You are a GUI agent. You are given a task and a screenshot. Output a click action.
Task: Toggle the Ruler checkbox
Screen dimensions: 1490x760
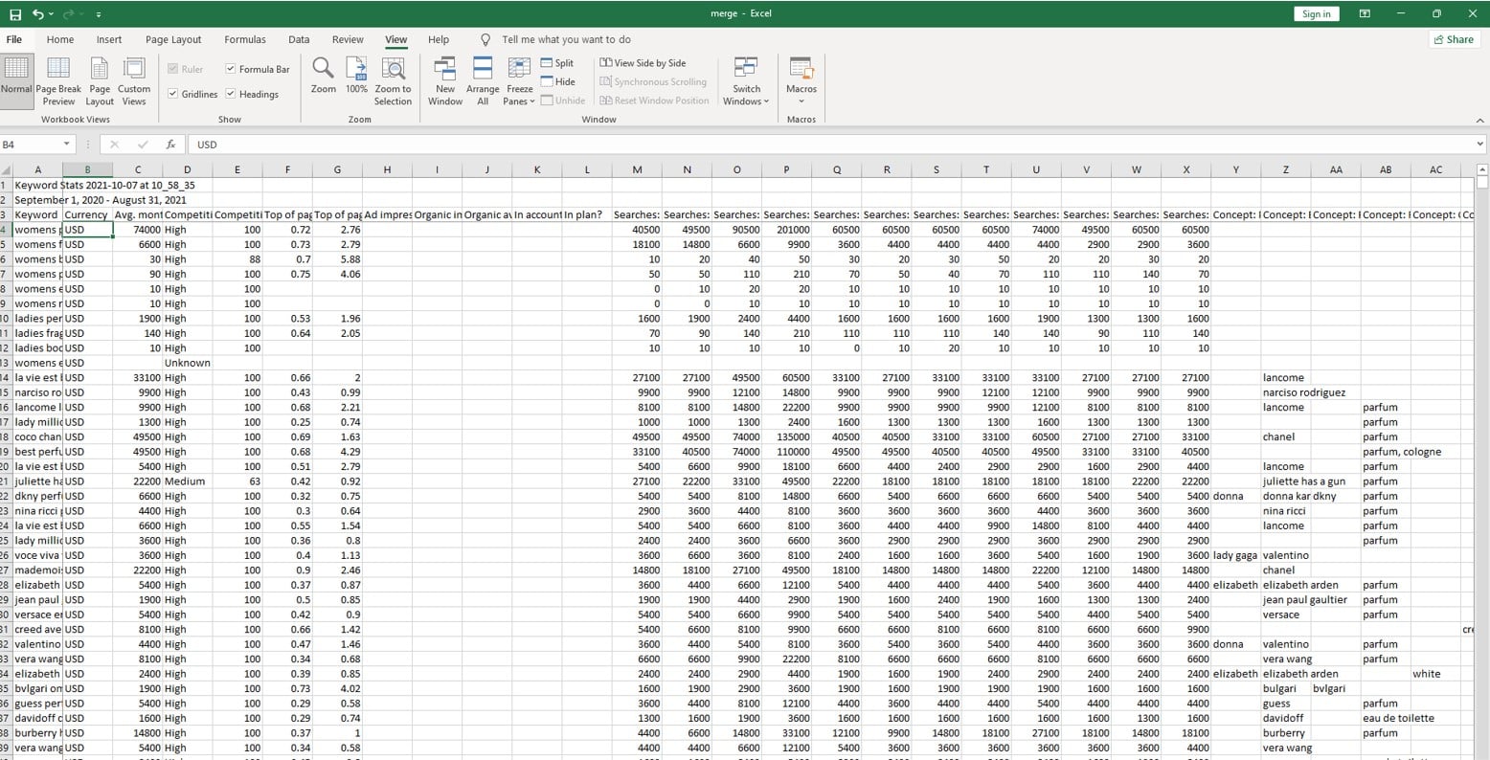tap(172, 69)
